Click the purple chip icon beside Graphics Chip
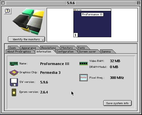 point(14,73)
